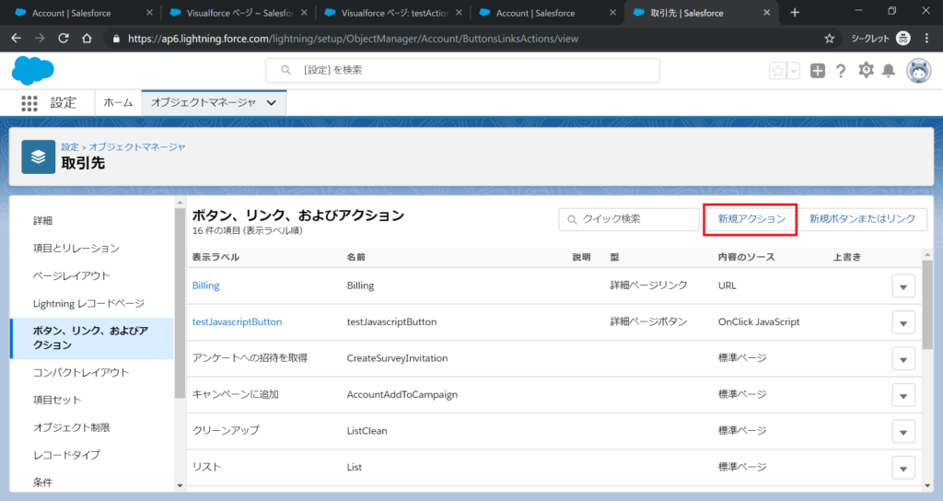Click the 新規アクション button

click(751, 219)
